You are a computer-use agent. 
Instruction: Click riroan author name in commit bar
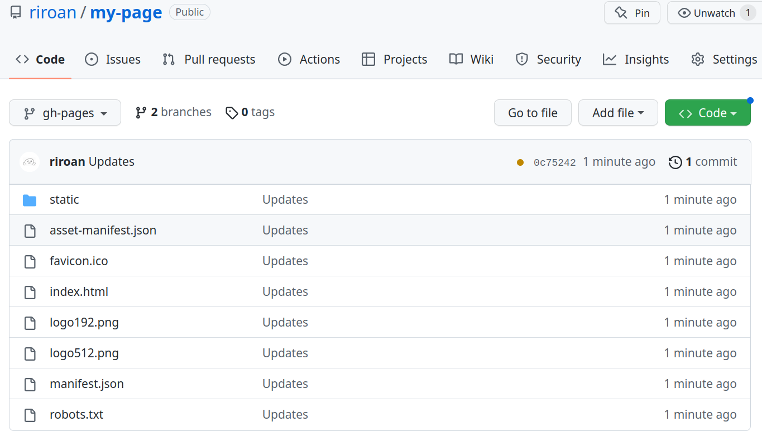click(67, 162)
